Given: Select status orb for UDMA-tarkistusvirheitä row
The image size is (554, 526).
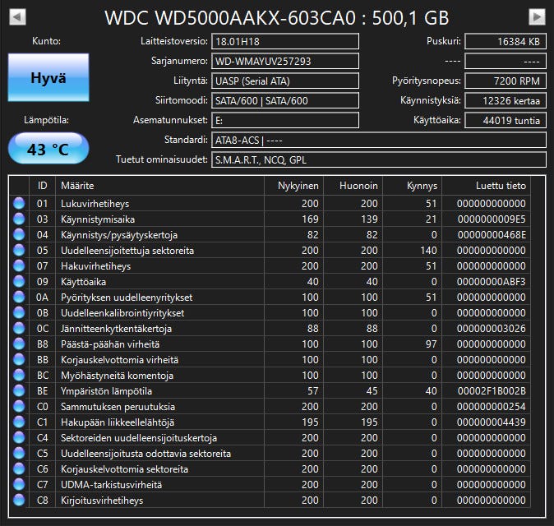Looking at the screenshot, I should pyautogui.click(x=19, y=485).
